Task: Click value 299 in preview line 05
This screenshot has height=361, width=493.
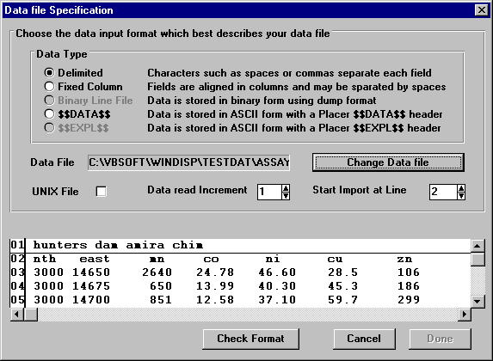Action: (409, 300)
